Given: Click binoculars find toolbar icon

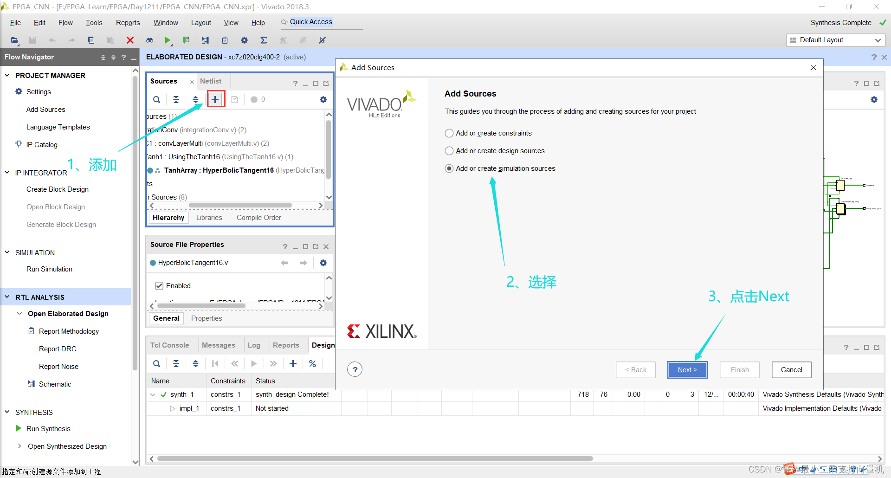Looking at the screenshot, I should click(149, 40).
